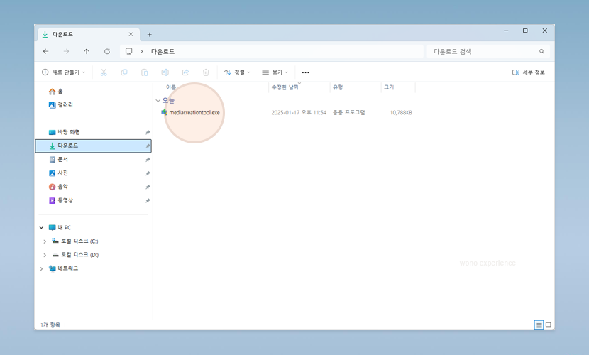The image size is (589, 355).
Task: Click the address bar chevron before 다운로드
Action: [x=142, y=51]
